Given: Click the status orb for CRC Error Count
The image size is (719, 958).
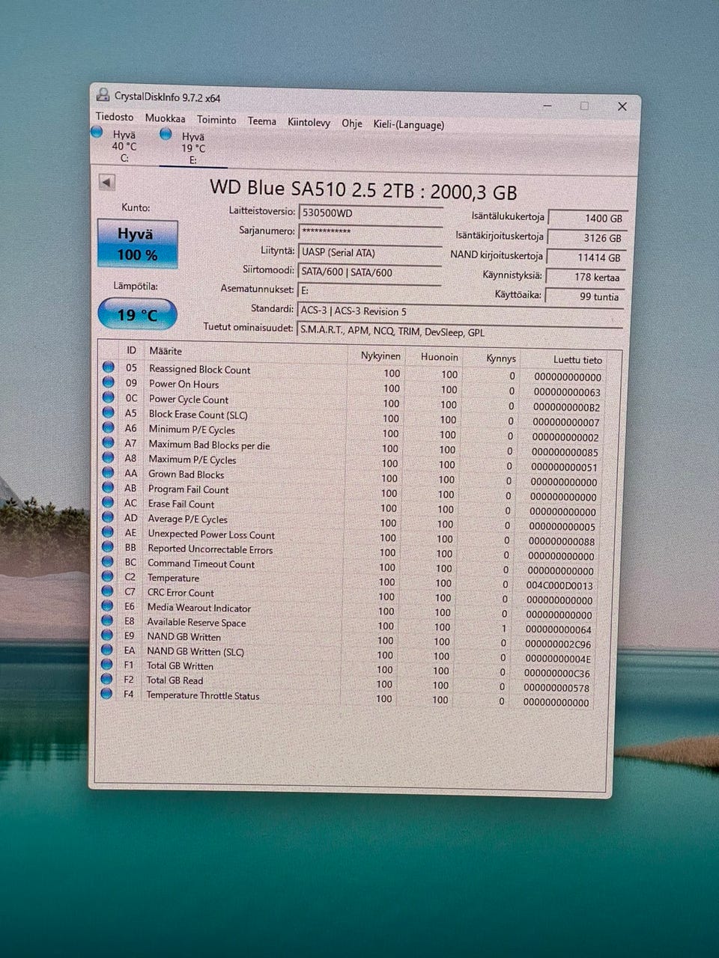Looking at the screenshot, I should point(108,591).
